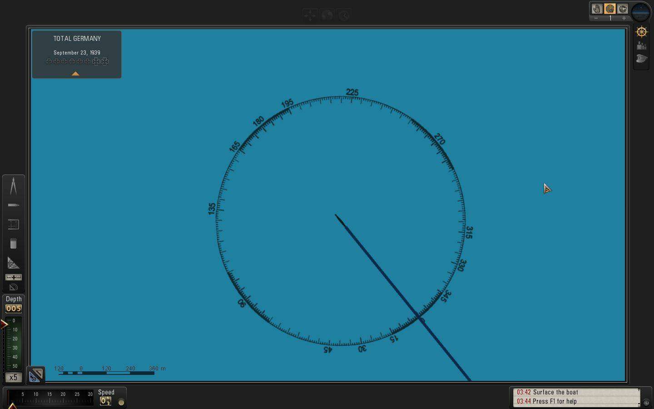Open the ship's wheel navigation icon
Screen dimensions: 654x409
coord(641,32)
